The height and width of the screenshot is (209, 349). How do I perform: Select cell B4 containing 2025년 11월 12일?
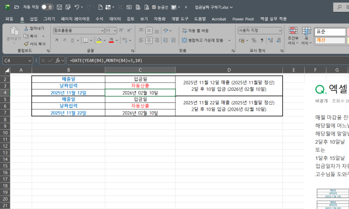68,93
